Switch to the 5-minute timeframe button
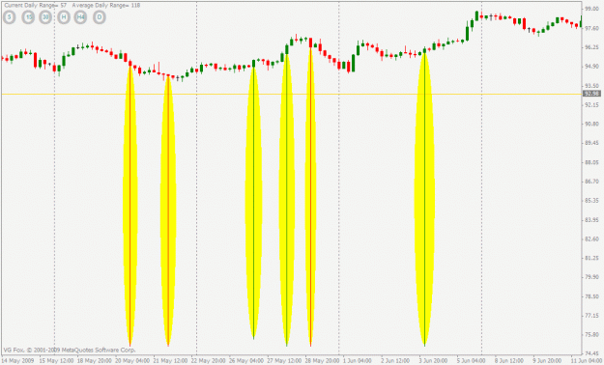The width and height of the screenshot is (604, 365). click(x=10, y=17)
